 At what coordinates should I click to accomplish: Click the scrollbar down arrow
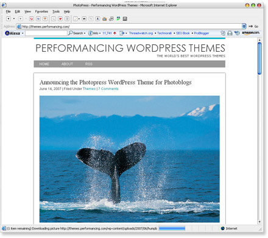pos(259,222)
